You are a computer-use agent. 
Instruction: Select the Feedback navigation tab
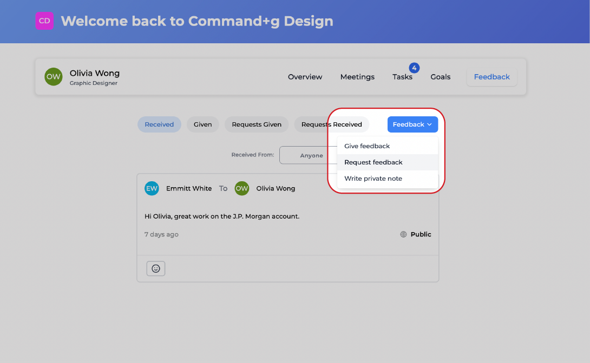pyautogui.click(x=491, y=77)
